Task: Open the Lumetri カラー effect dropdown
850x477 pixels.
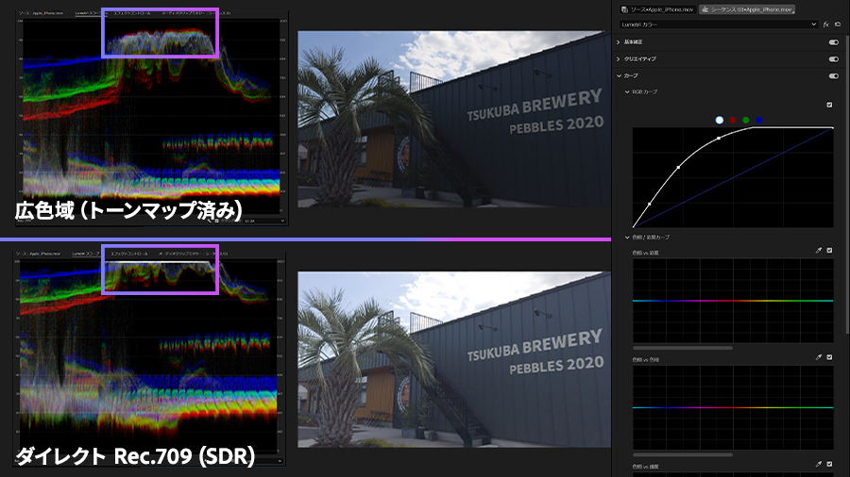Action: tap(719, 25)
